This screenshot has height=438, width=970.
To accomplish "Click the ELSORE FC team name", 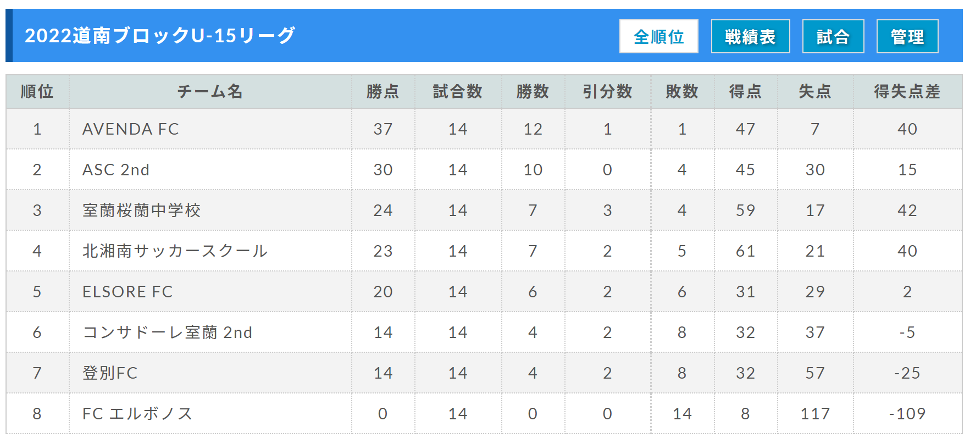I will (128, 292).
